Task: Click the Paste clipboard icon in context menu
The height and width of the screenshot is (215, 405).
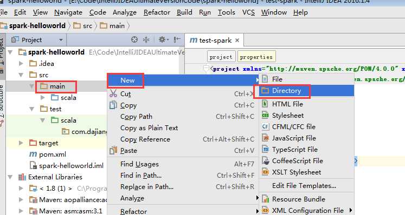Action: coord(113,150)
